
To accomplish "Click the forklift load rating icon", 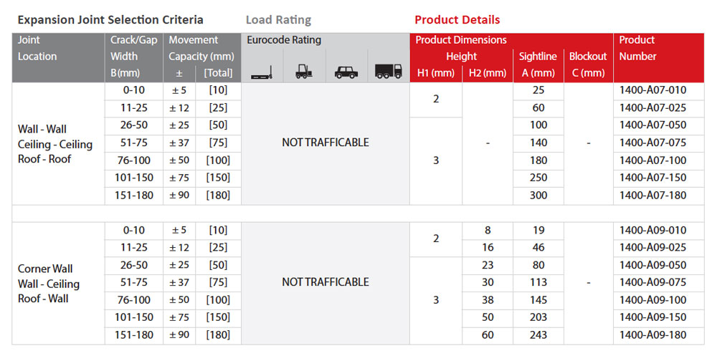I will 304,72.
